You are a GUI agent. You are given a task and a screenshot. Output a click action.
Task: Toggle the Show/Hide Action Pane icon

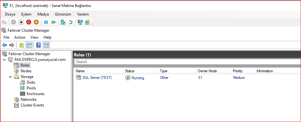coord(46,45)
